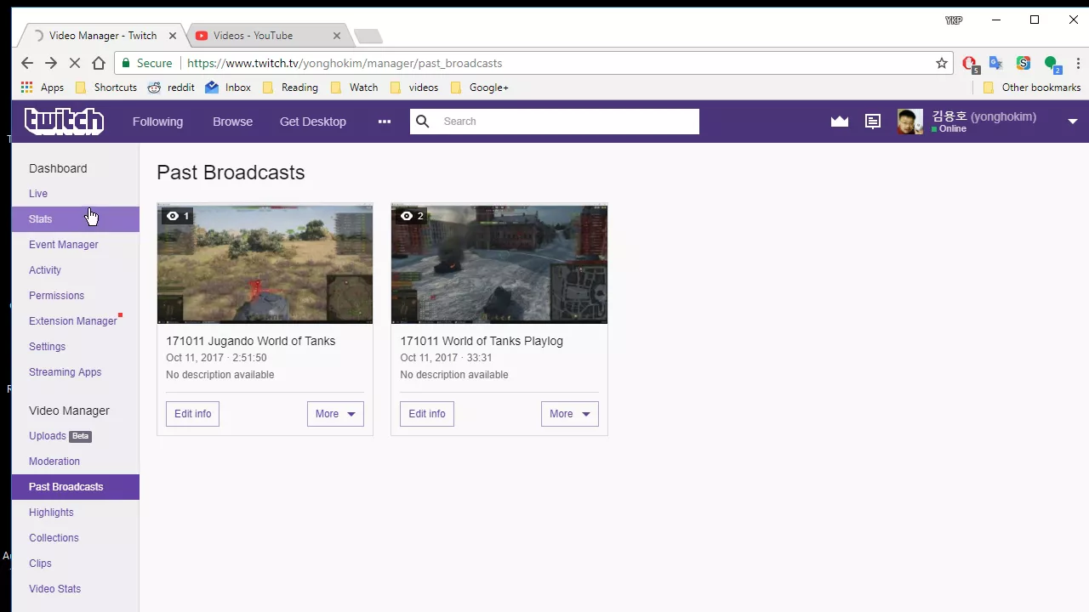Open Chrome's three-dot menu
1089x612 pixels.
click(x=1079, y=63)
